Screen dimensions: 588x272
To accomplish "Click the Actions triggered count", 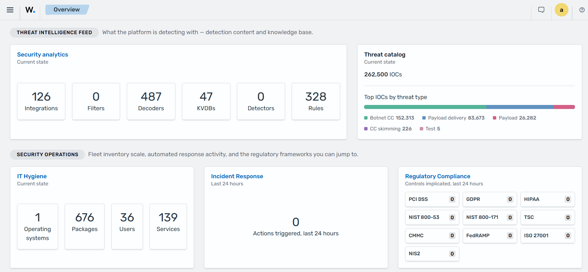I will coord(296,222).
